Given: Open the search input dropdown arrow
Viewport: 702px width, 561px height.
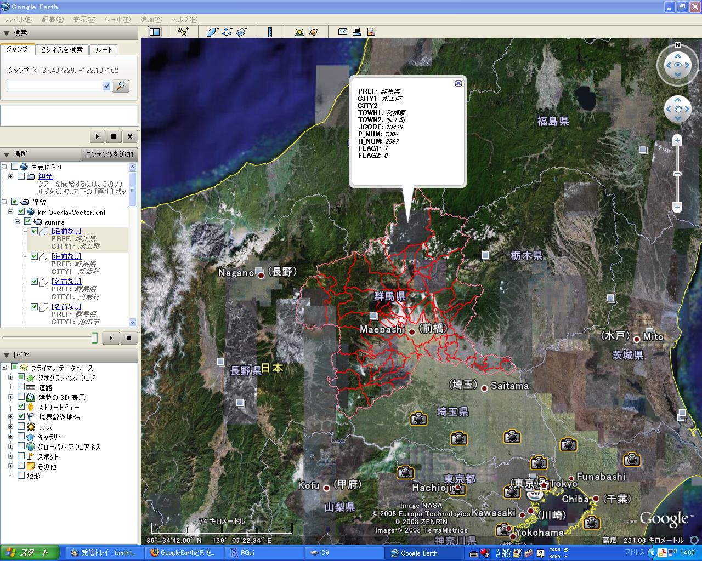Looking at the screenshot, I should 106,86.
